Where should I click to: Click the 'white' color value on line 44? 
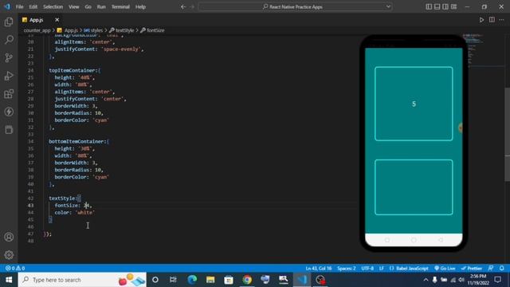(x=85, y=213)
